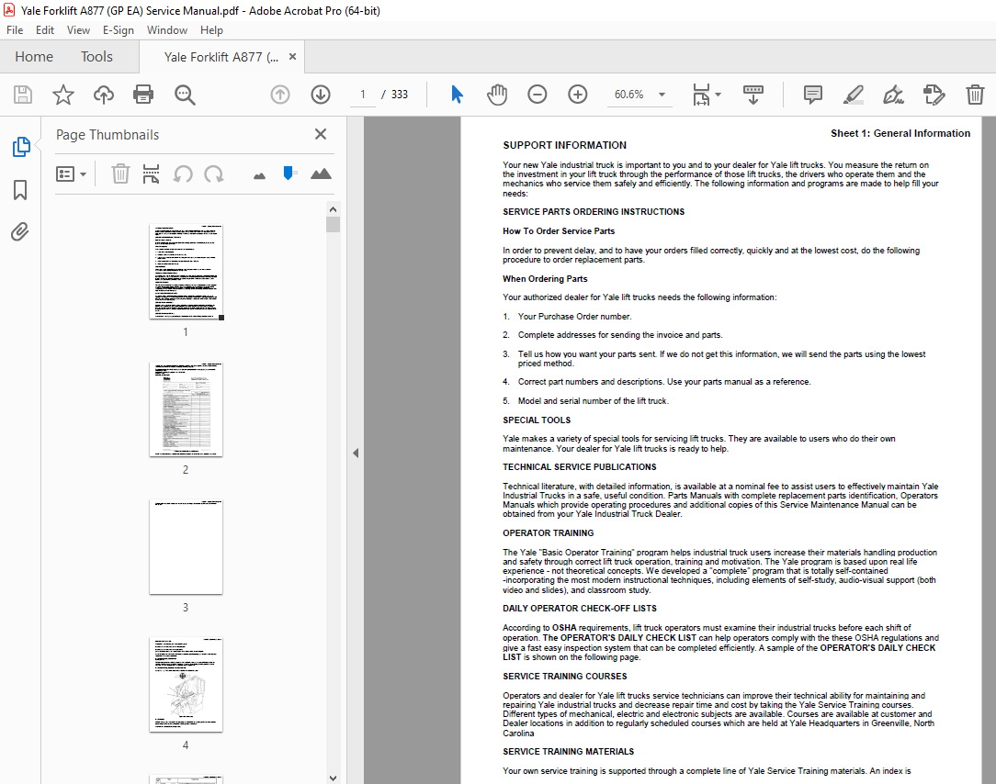Click the upload to cloud icon
The width and height of the screenshot is (996, 784).
pyautogui.click(x=104, y=95)
